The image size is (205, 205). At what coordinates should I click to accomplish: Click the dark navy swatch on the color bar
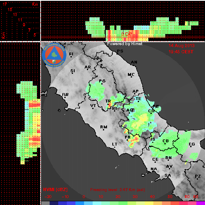[x=54, y=203]
